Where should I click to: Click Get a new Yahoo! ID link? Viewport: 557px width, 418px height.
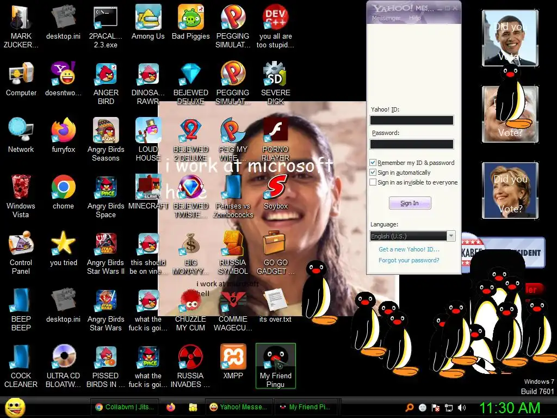tap(409, 249)
